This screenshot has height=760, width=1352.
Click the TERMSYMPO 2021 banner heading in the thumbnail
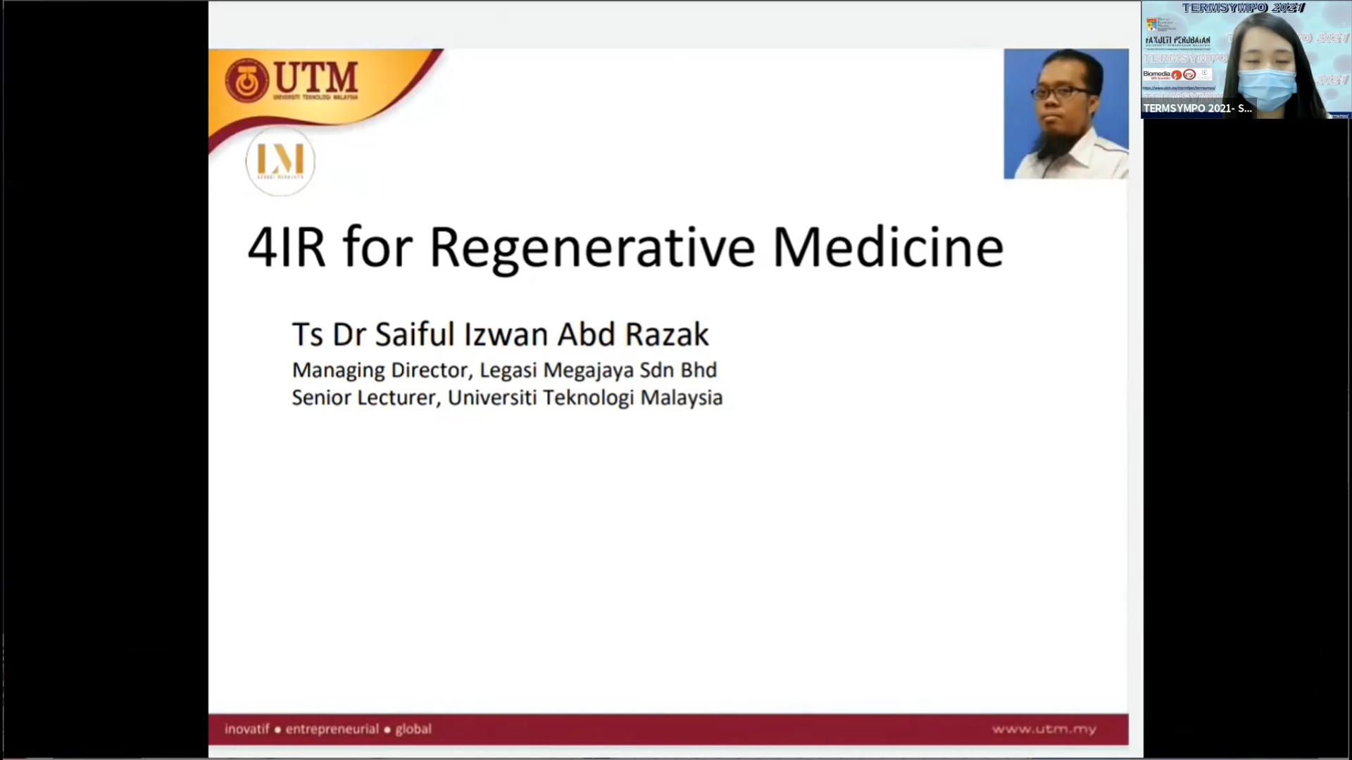[1243, 8]
